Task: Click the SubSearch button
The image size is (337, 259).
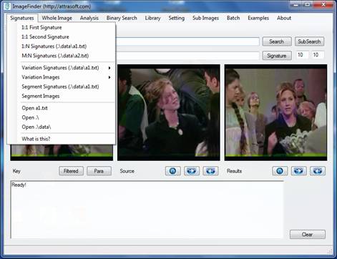Action: tap(309, 41)
